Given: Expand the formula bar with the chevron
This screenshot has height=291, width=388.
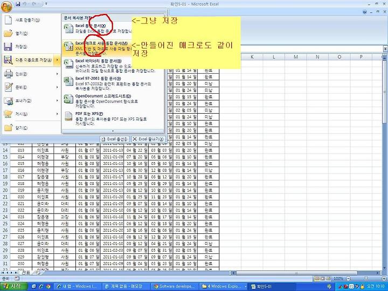Looking at the screenshot, I should 385,48.
